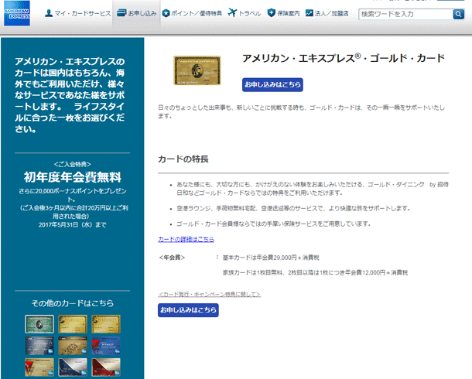Open the カード発行・キャンペーン特典に関して link

(x=209, y=294)
